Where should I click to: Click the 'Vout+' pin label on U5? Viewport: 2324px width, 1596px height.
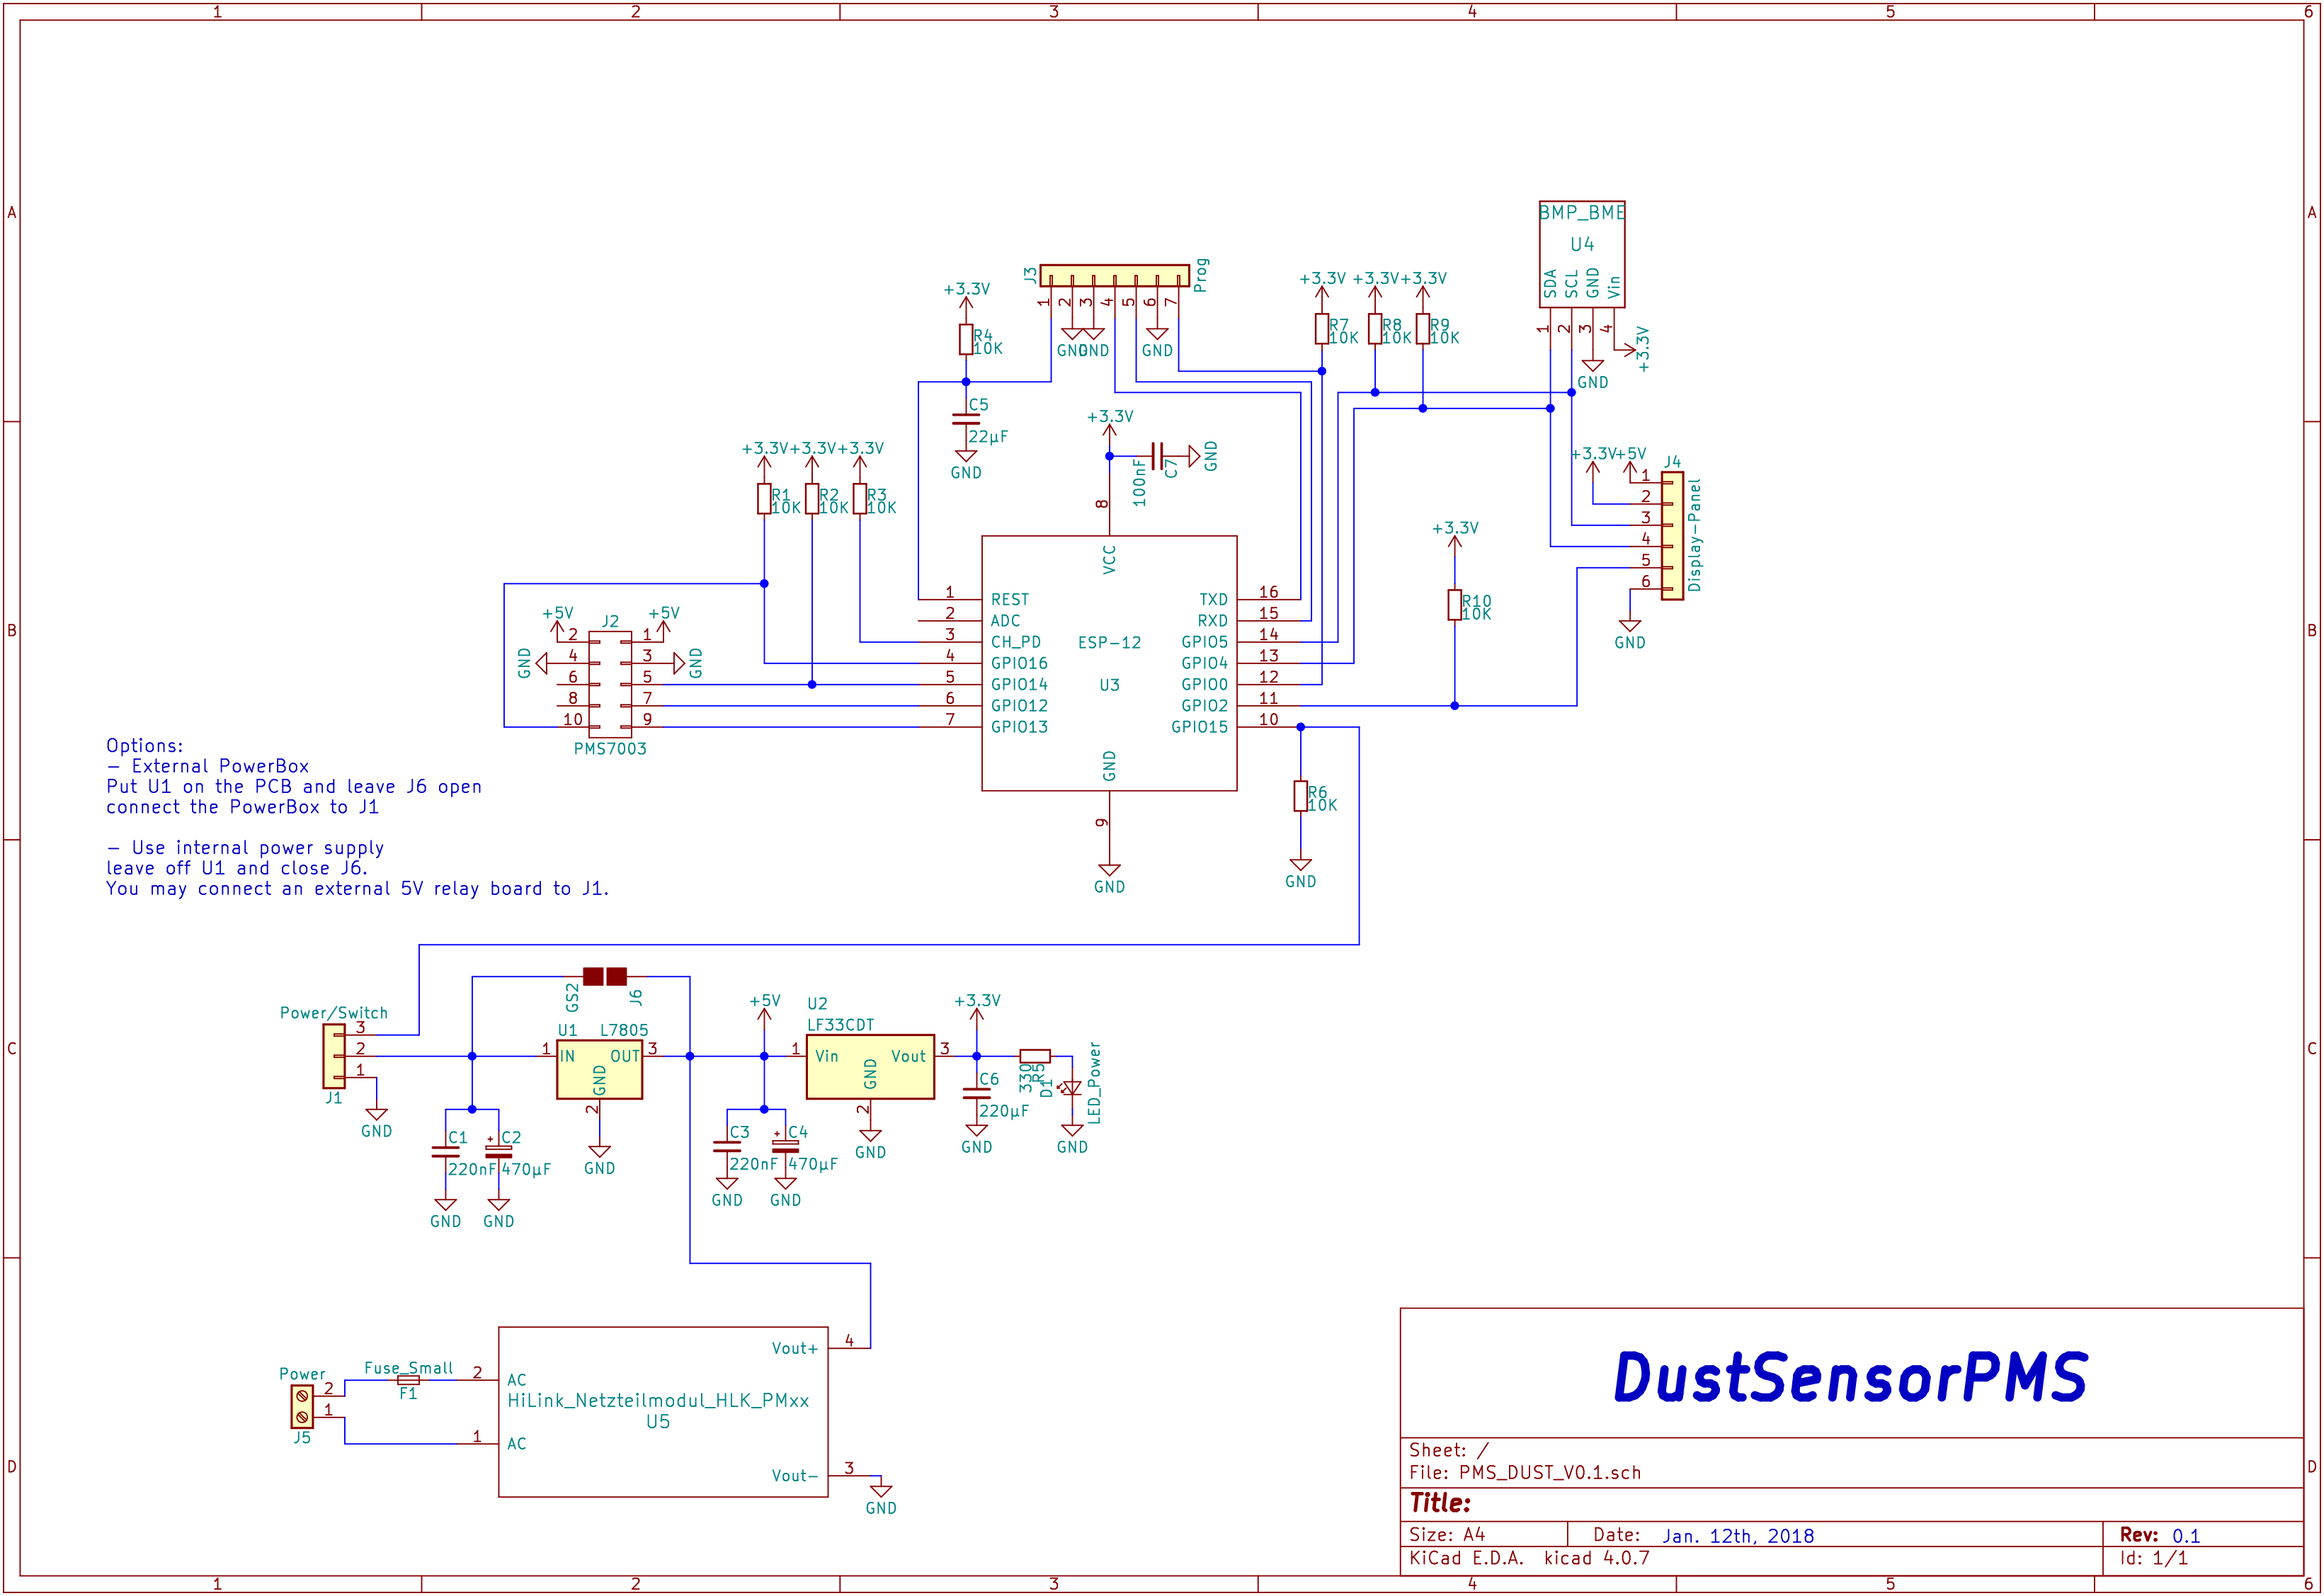coord(794,1349)
